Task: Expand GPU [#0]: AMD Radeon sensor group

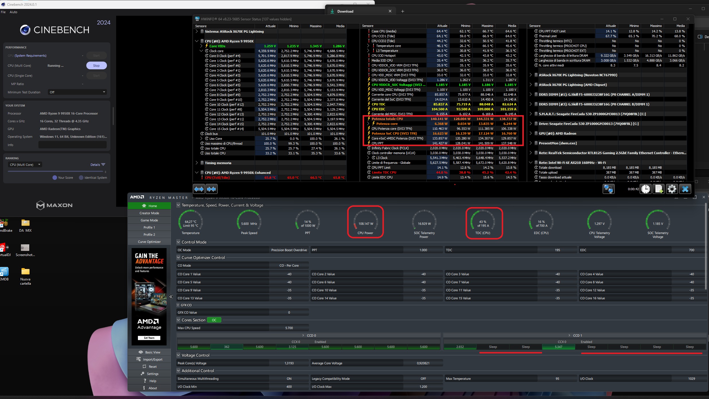Action: [x=531, y=133]
